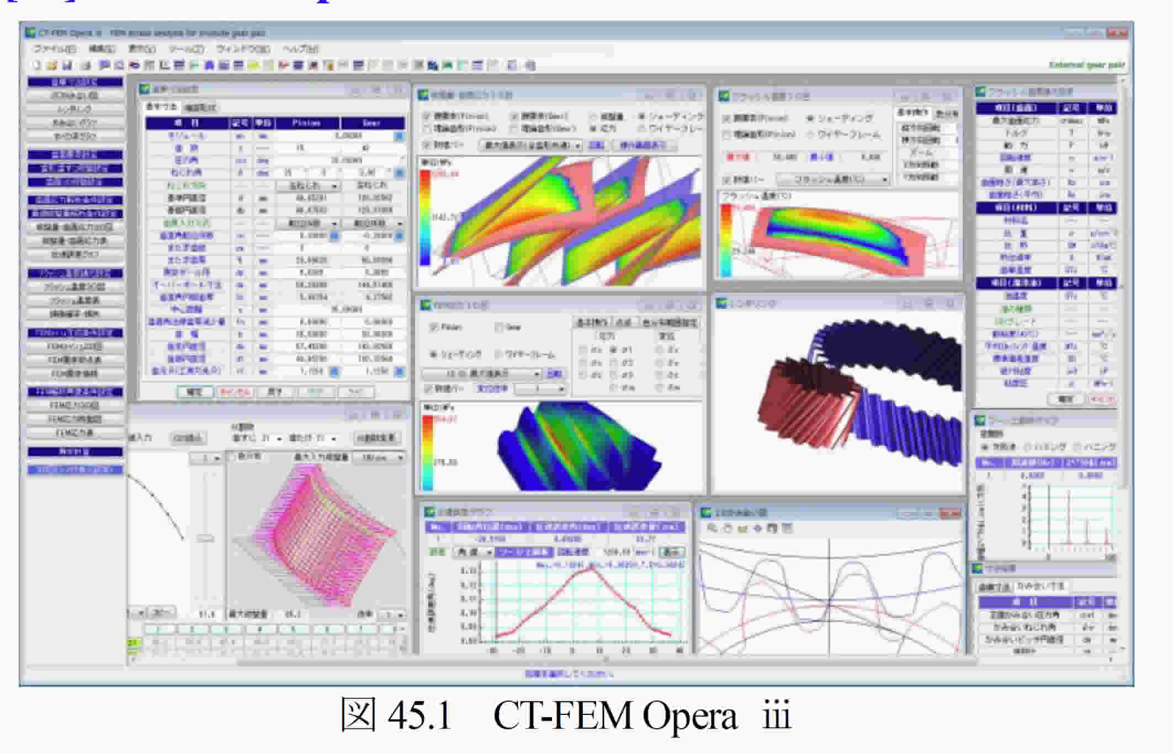The width and height of the screenshot is (1173, 753).
Task: Click the blue calculator button in the module row
Action: [x=399, y=135]
